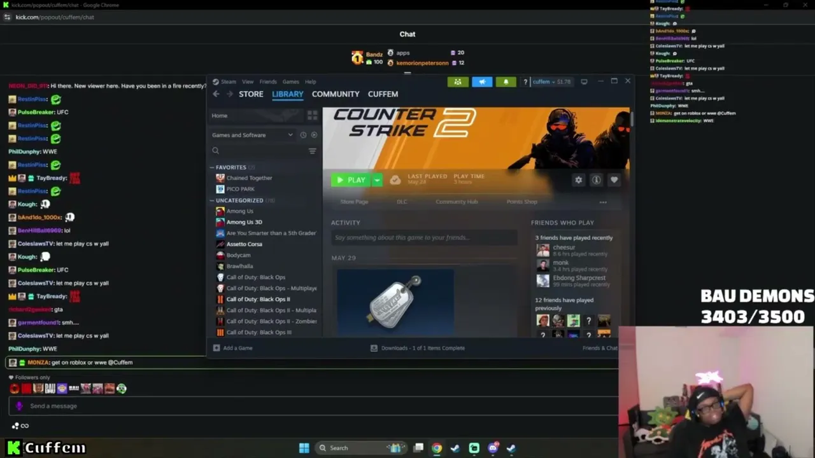Open Task View on the taskbar

coord(418,448)
